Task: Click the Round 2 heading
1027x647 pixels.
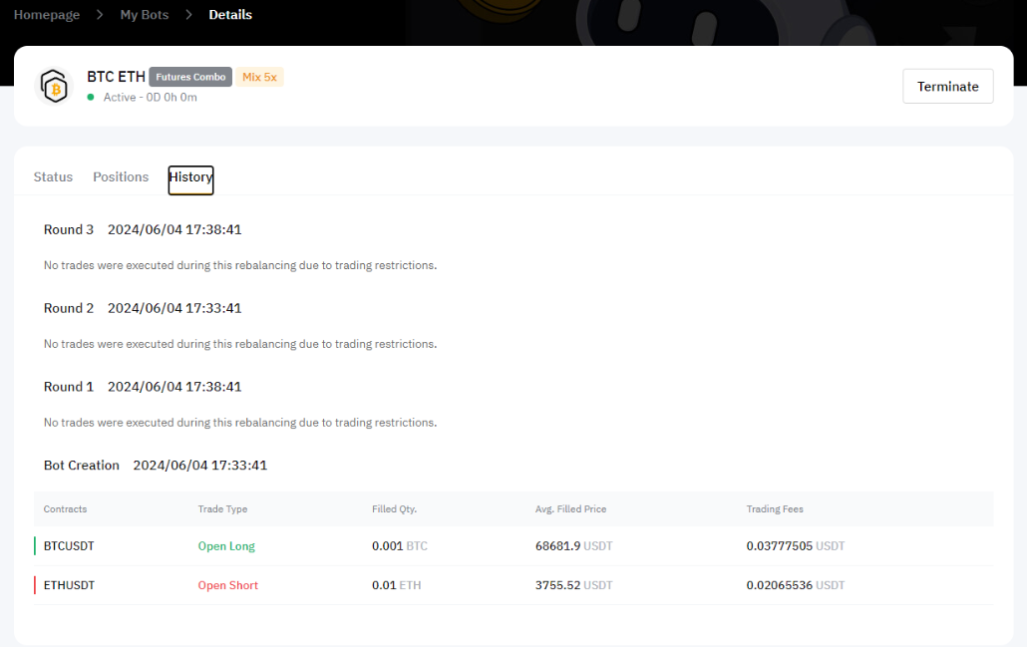Action: [69, 308]
